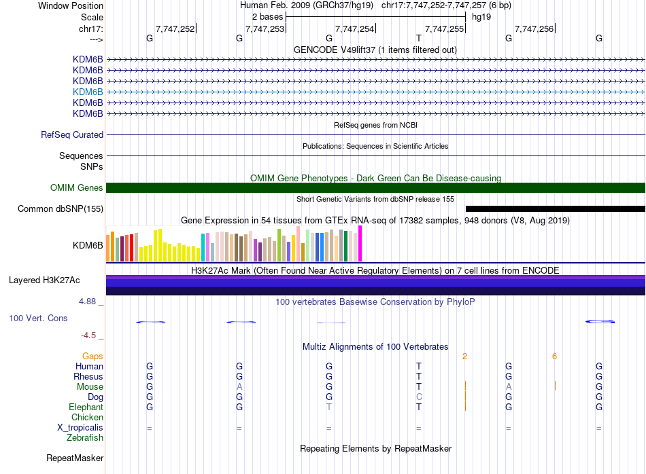Open the OMIM Gene Phenotypes title link
646x474 pixels.
coord(375,178)
